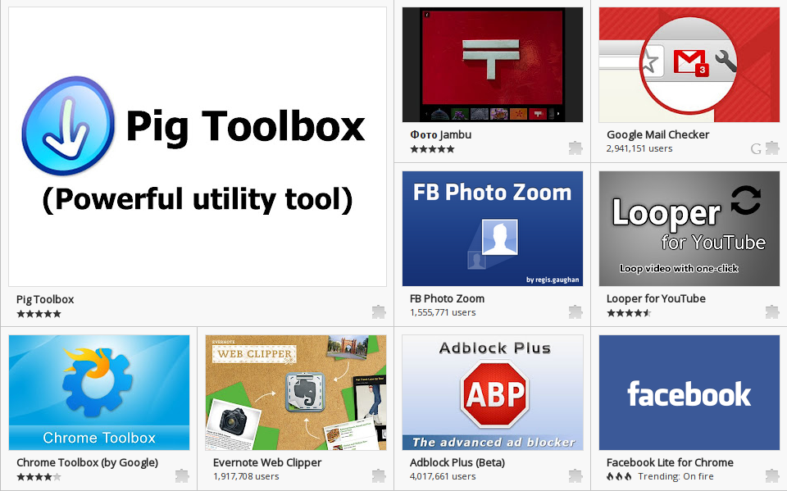Click puzzle icon on Looper for YouTube tile

click(x=772, y=311)
